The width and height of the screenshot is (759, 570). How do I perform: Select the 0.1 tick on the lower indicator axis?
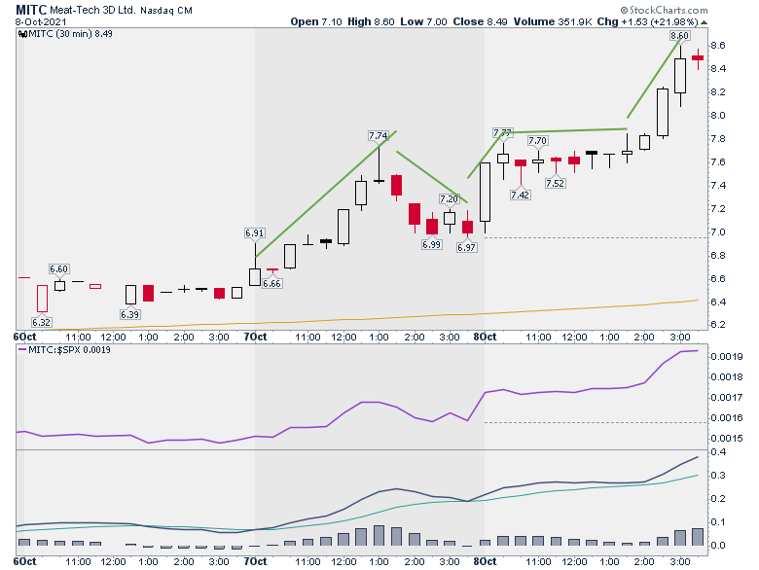pos(718,522)
